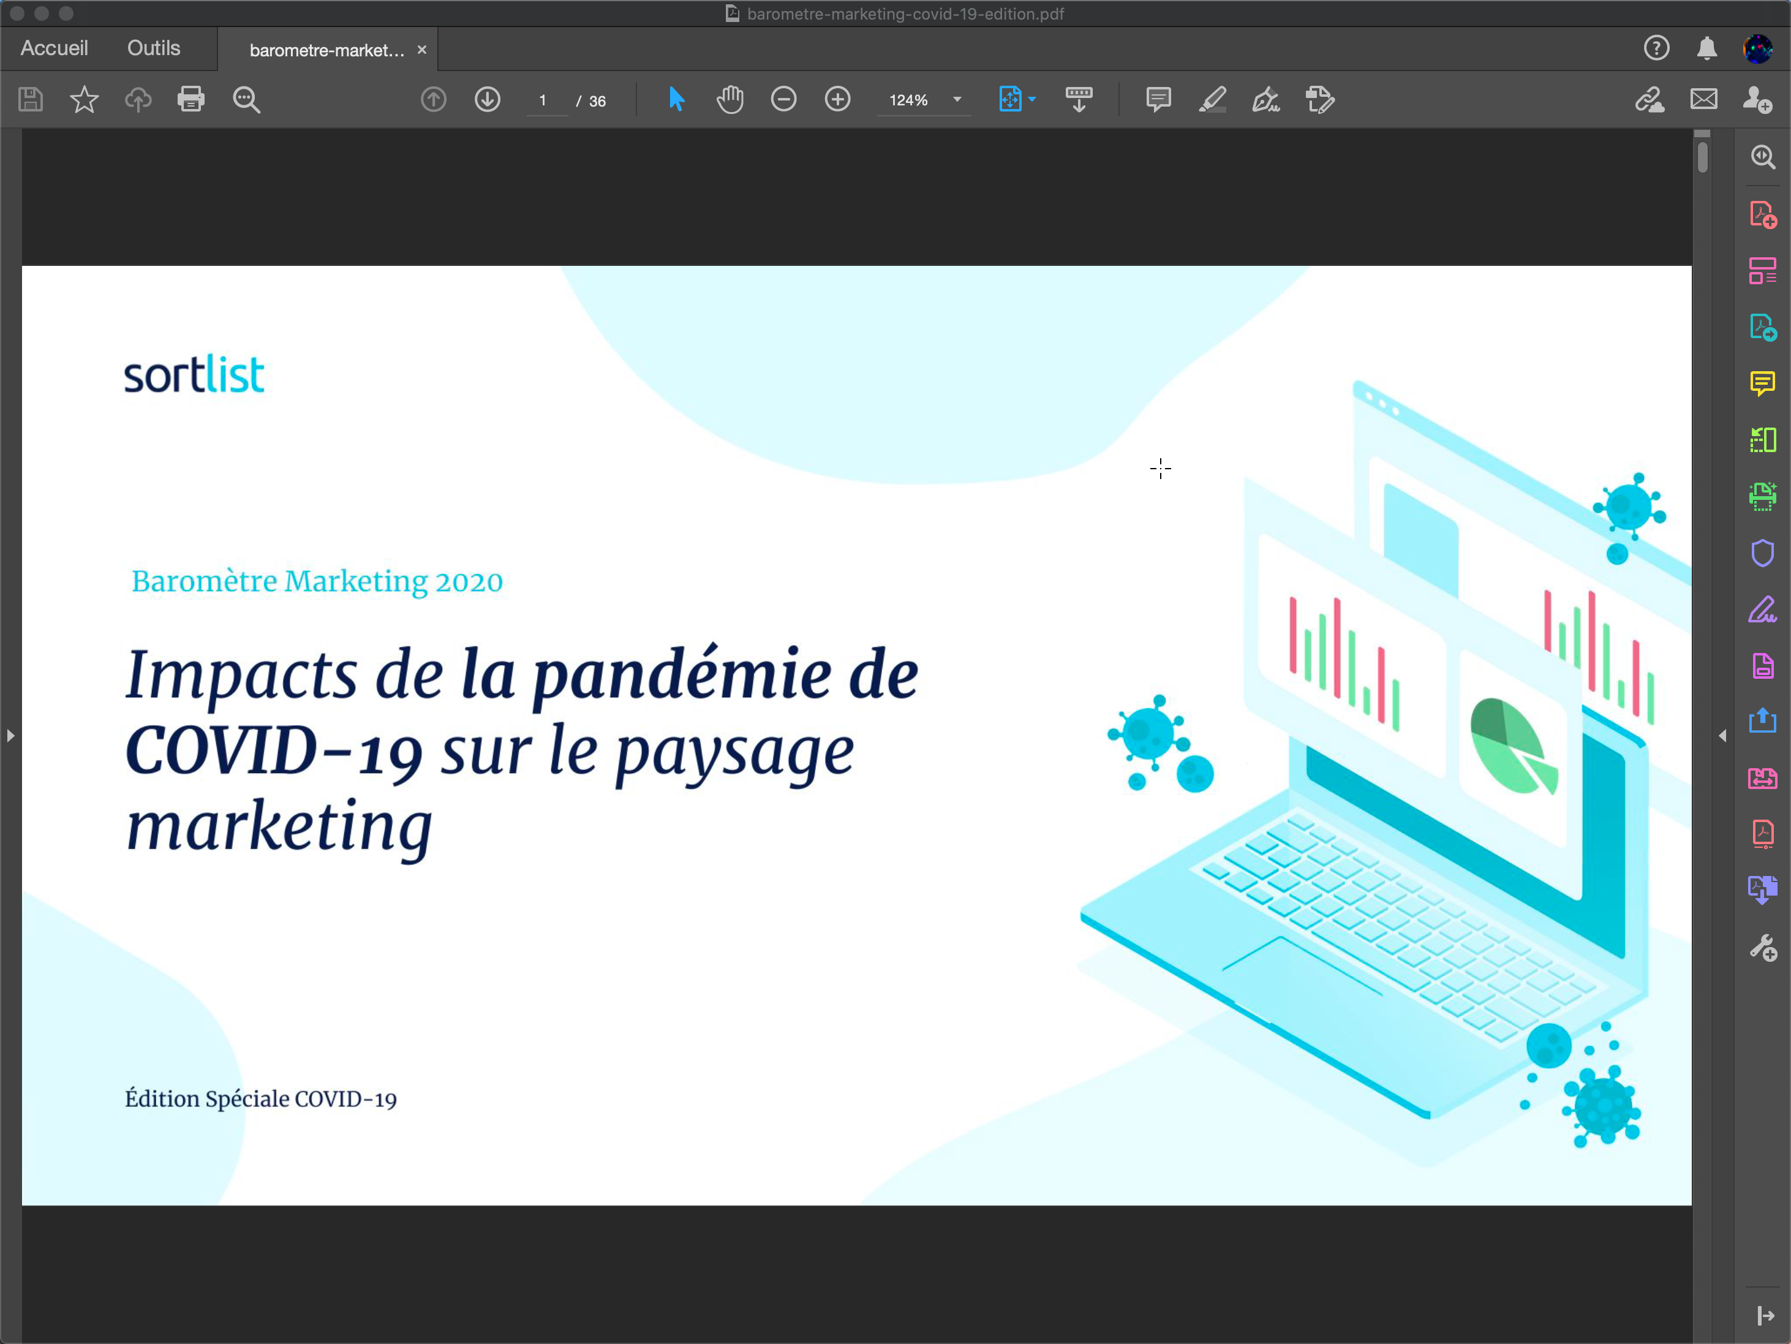Screen dimensions: 1791x1344
Task: Open the Help question mark
Action: pyautogui.click(x=1657, y=48)
